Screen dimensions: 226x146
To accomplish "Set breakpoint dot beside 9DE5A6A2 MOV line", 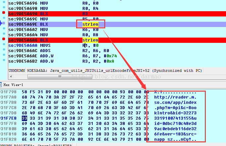I will pyautogui.click(x=4, y=28).
